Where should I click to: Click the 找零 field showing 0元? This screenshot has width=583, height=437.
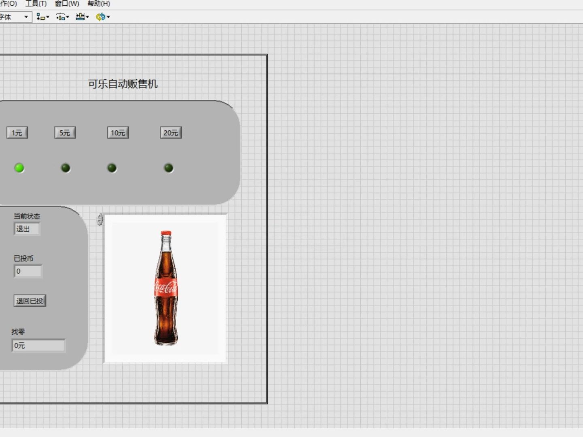coord(38,346)
